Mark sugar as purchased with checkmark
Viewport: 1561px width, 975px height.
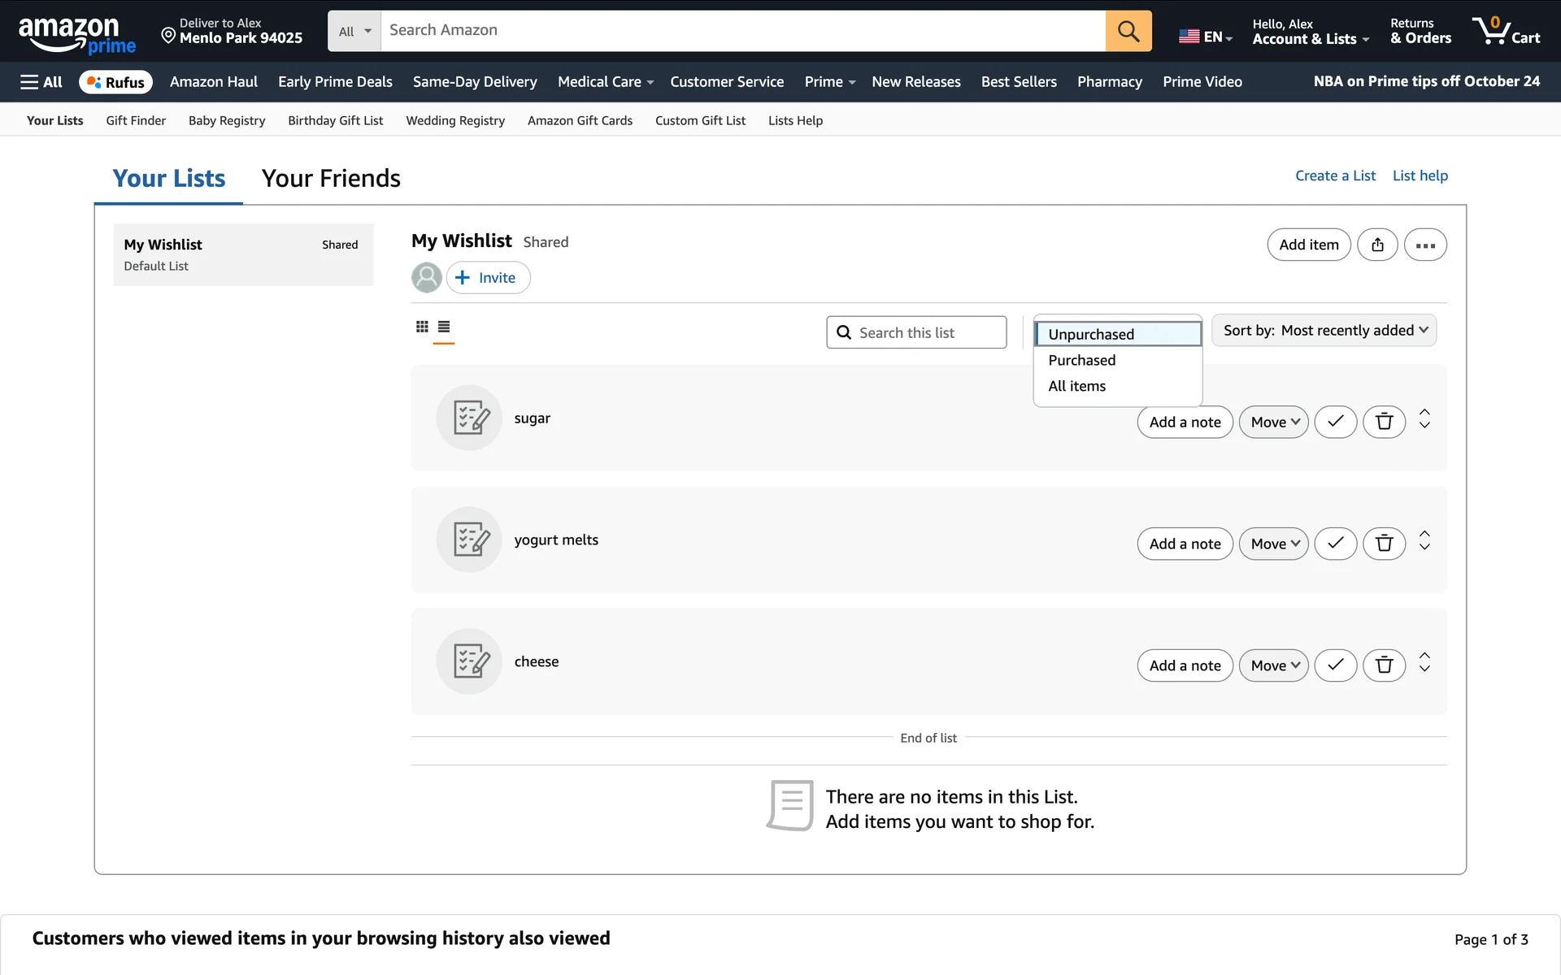[x=1335, y=422]
